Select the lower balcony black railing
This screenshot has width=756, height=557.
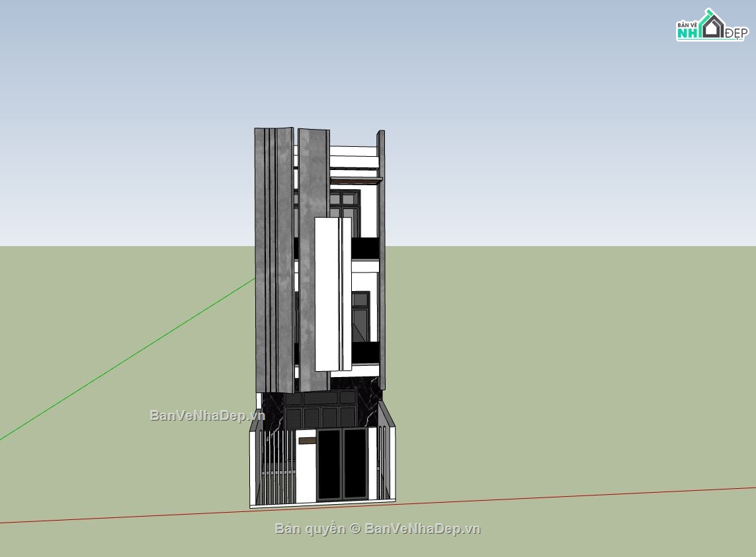pos(364,352)
